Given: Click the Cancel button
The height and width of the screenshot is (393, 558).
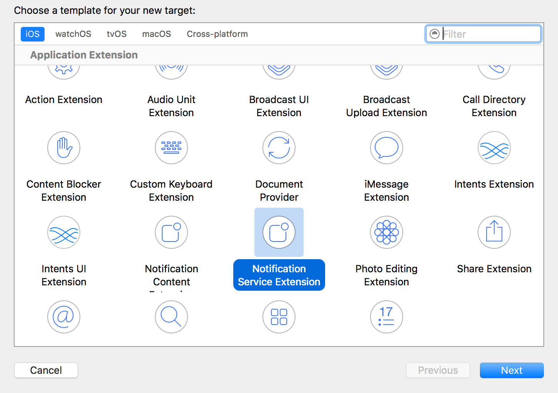Looking at the screenshot, I should coord(46,370).
